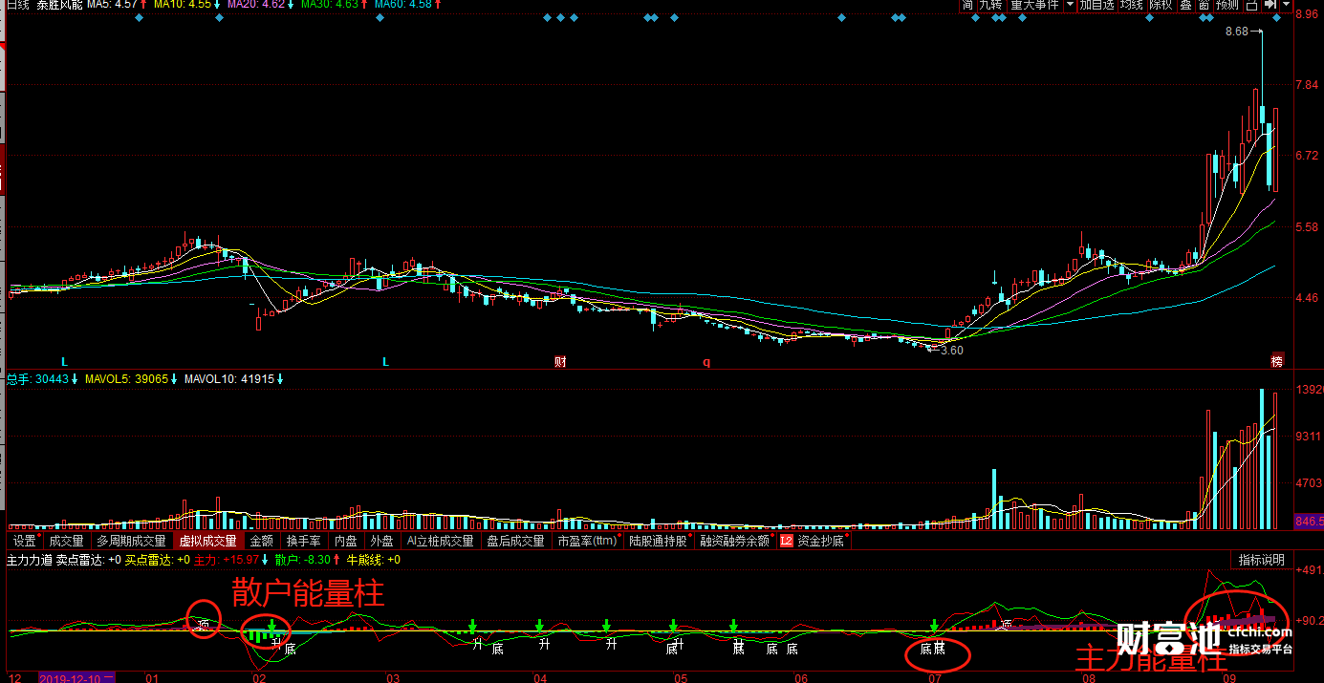Open the 设置 settings tab
This screenshot has width=1324, height=683.
(x=24, y=541)
